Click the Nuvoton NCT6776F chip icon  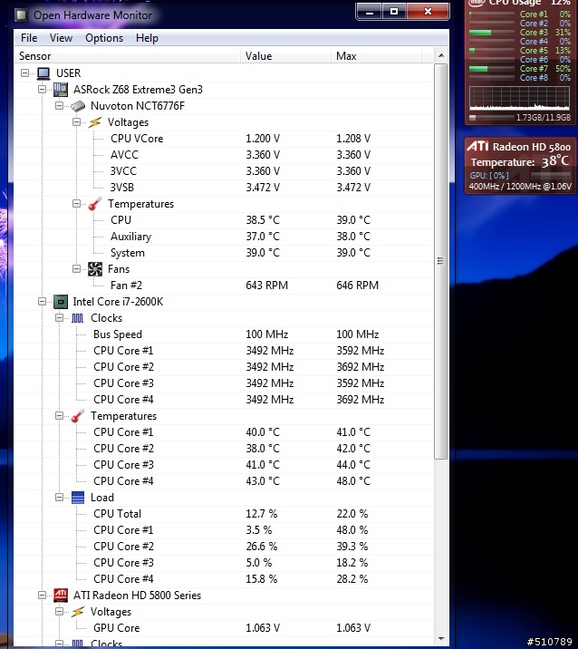(x=78, y=106)
